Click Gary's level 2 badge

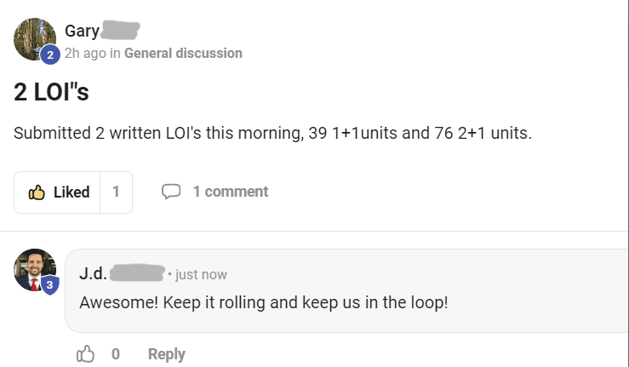[50, 54]
